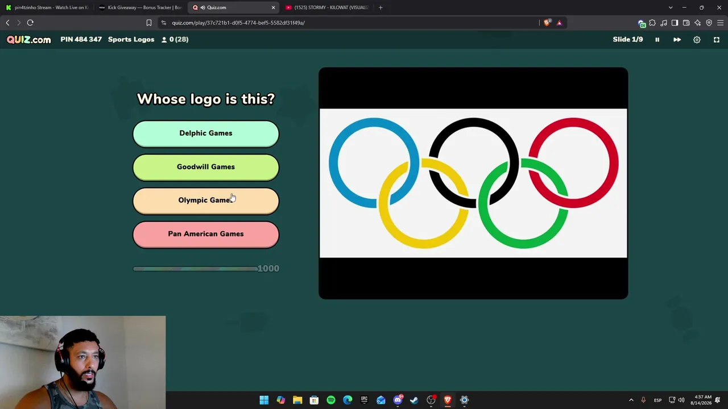Open the extension with the DE badge
The image size is (728, 409).
tap(642, 23)
